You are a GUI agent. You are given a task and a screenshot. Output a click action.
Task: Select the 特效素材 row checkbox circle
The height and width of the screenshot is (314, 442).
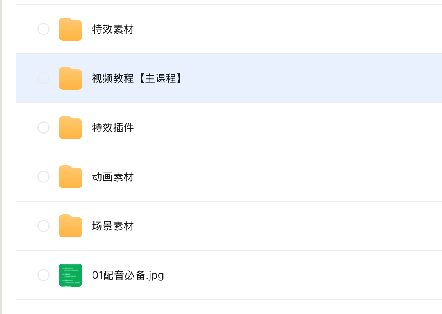pos(43,29)
